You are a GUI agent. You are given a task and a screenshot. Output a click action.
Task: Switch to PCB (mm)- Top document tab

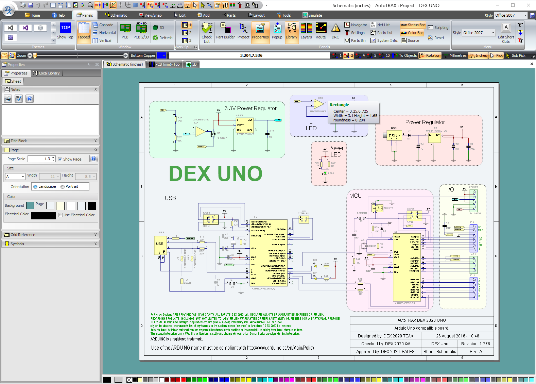tap(165, 64)
